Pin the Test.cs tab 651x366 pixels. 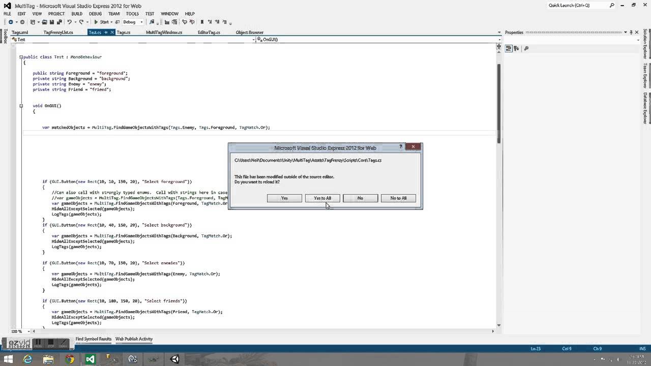[x=106, y=33]
